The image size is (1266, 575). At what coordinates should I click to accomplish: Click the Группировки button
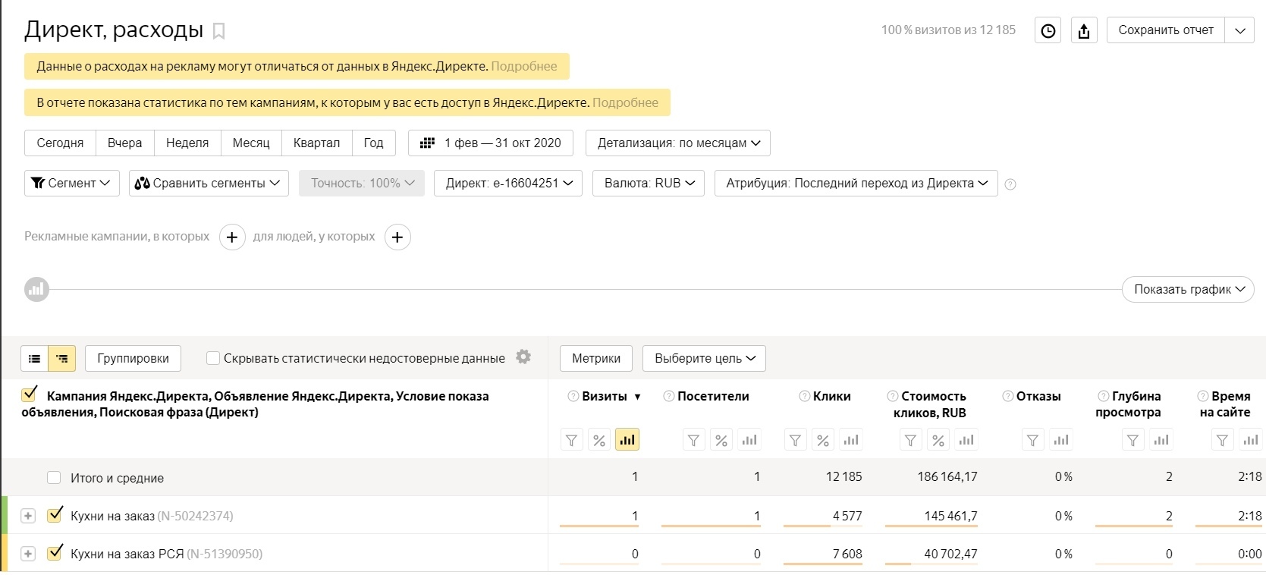point(133,358)
